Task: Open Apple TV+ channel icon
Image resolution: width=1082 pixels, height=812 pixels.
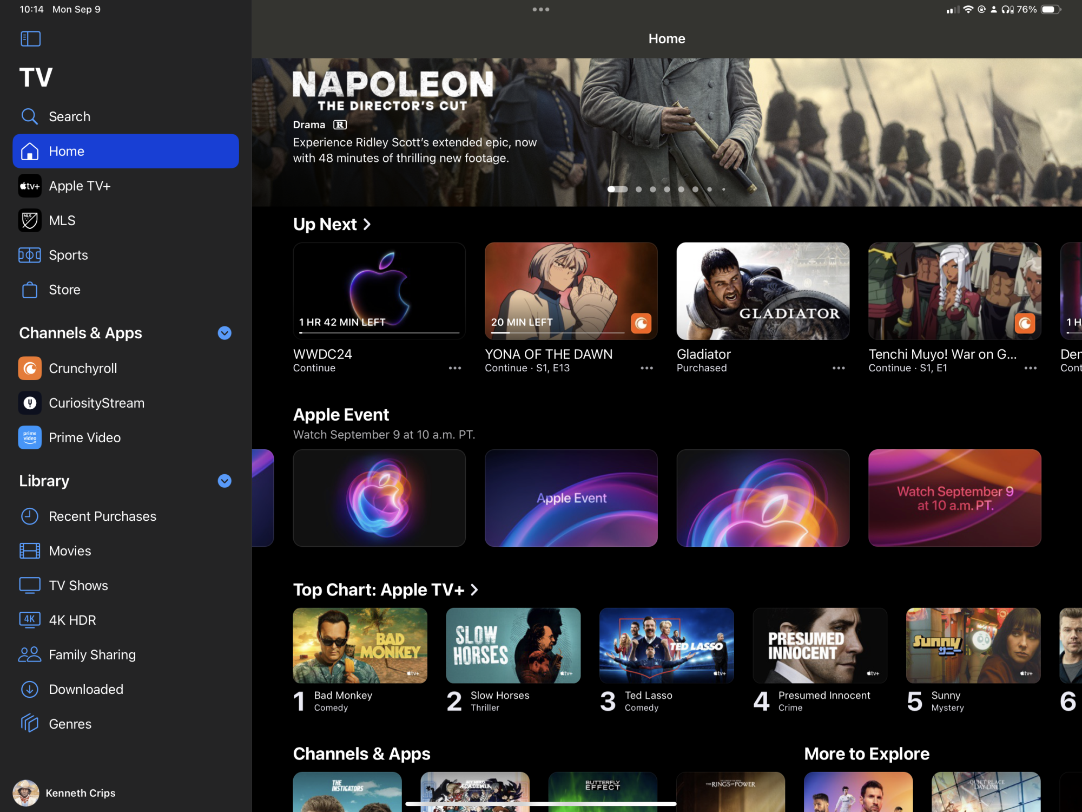Action: (x=29, y=186)
